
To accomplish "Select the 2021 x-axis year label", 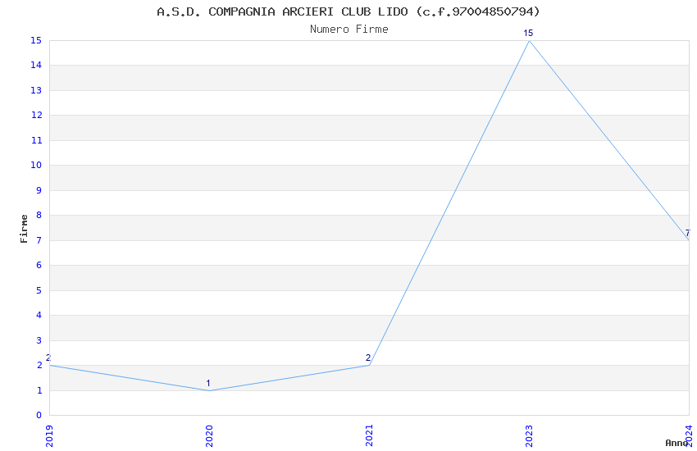I will pos(369,436).
